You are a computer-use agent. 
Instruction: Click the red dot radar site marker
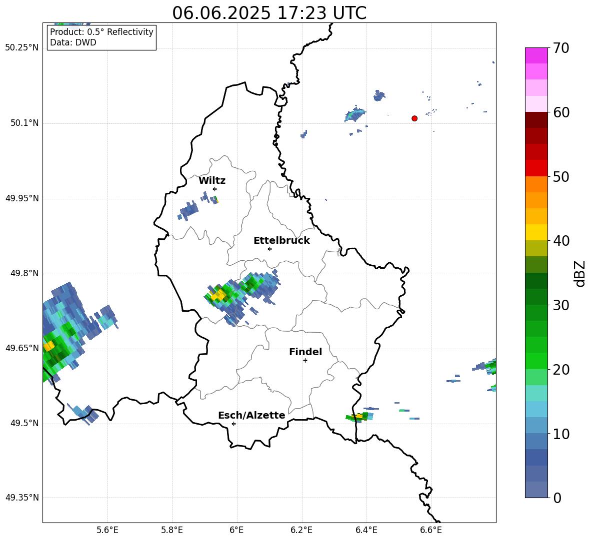click(x=414, y=118)
